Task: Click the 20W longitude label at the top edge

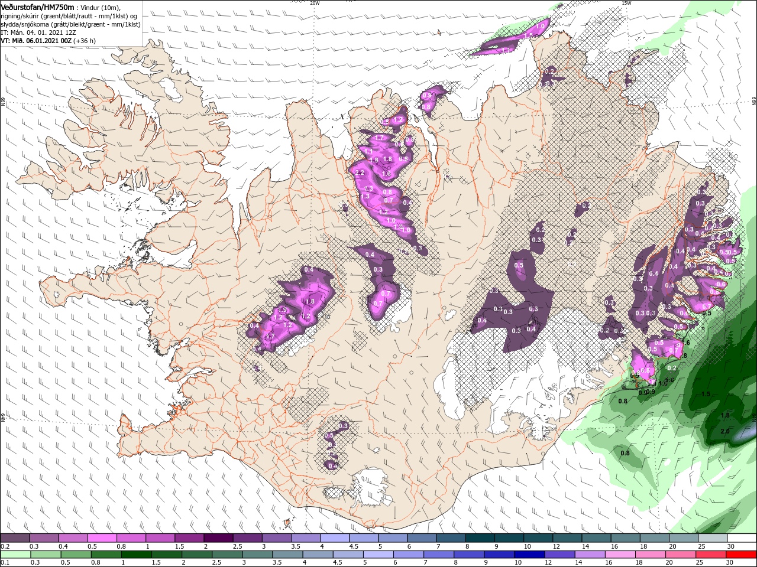Action: (x=315, y=3)
